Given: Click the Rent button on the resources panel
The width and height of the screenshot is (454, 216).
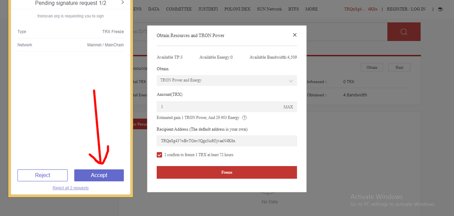Looking at the screenshot, I should point(399,68).
